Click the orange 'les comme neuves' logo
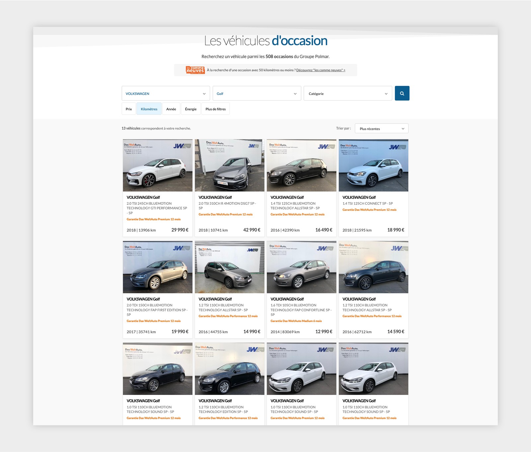Screen dimensions: 531x452 click(195, 70)
